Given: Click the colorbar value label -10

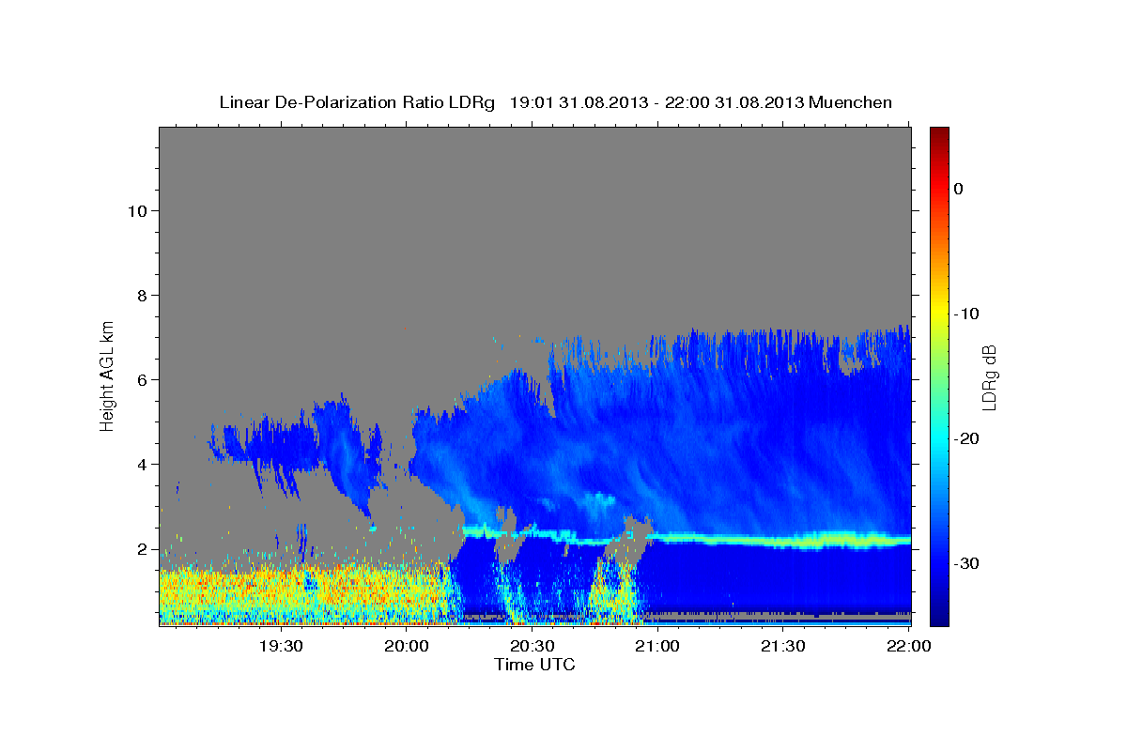Looking at the screenshot, I should [968, 314].
